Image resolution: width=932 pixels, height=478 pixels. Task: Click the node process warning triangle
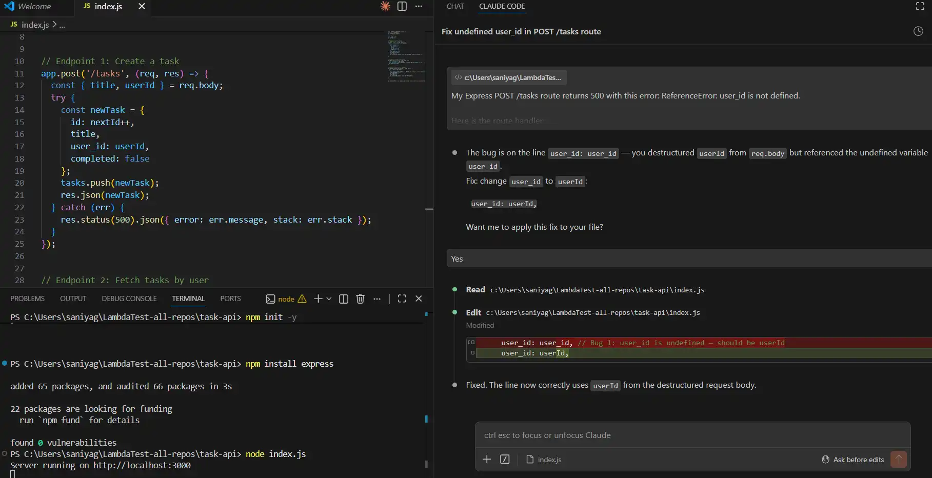click(302, 298)
